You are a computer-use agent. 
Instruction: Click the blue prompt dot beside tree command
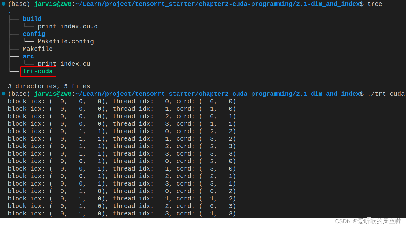[3, 4]
